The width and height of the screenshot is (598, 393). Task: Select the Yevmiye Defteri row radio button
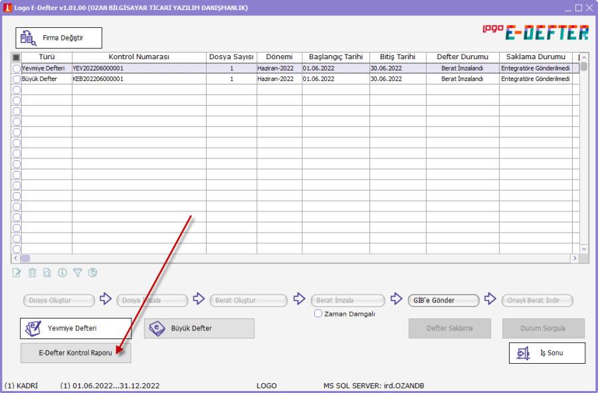tap(17, 68)
